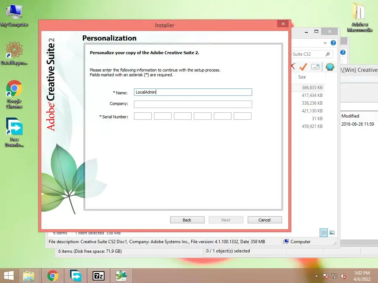The height and width of the screenshot is (283, 378).
Task: Open Free Download Manager desktop shortcut
Action: tap(14, 132)
